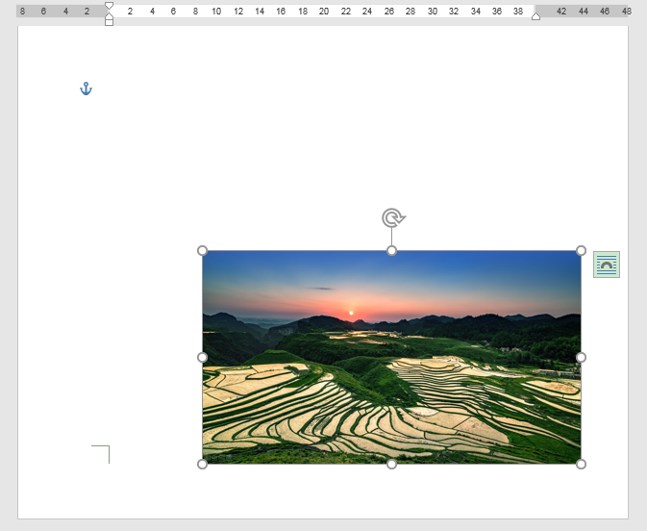Click the left-middle picture sizing handle

click(202, 357)
